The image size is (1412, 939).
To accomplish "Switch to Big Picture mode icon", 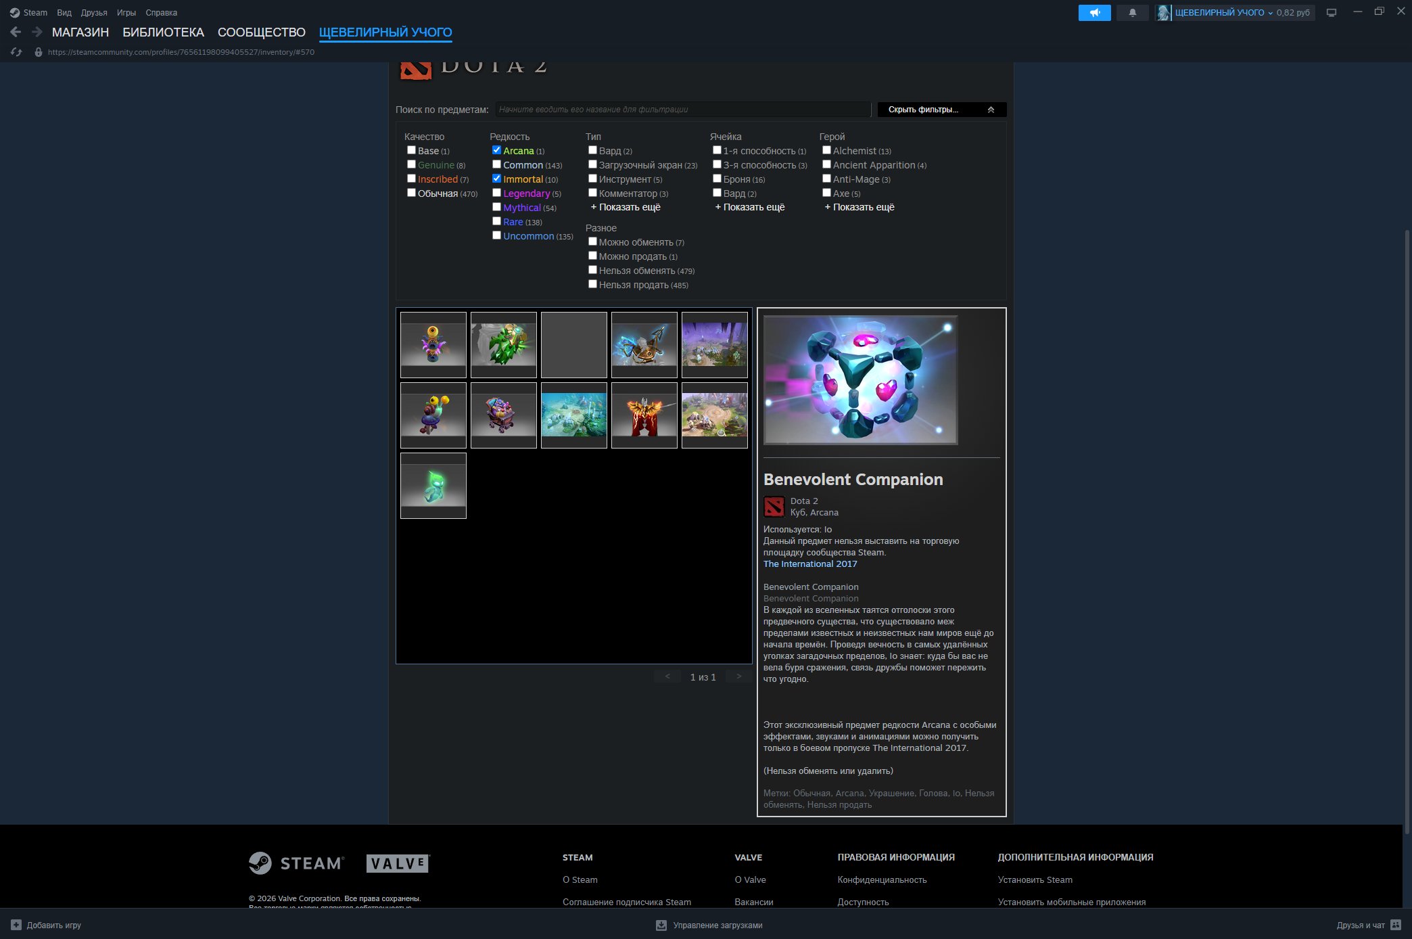I will [1332, 13].
